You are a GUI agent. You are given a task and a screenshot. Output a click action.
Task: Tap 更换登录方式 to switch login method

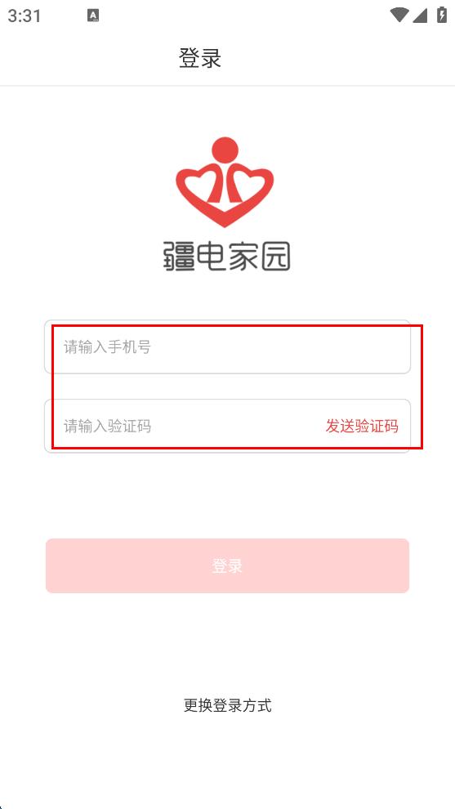point(227,704)
